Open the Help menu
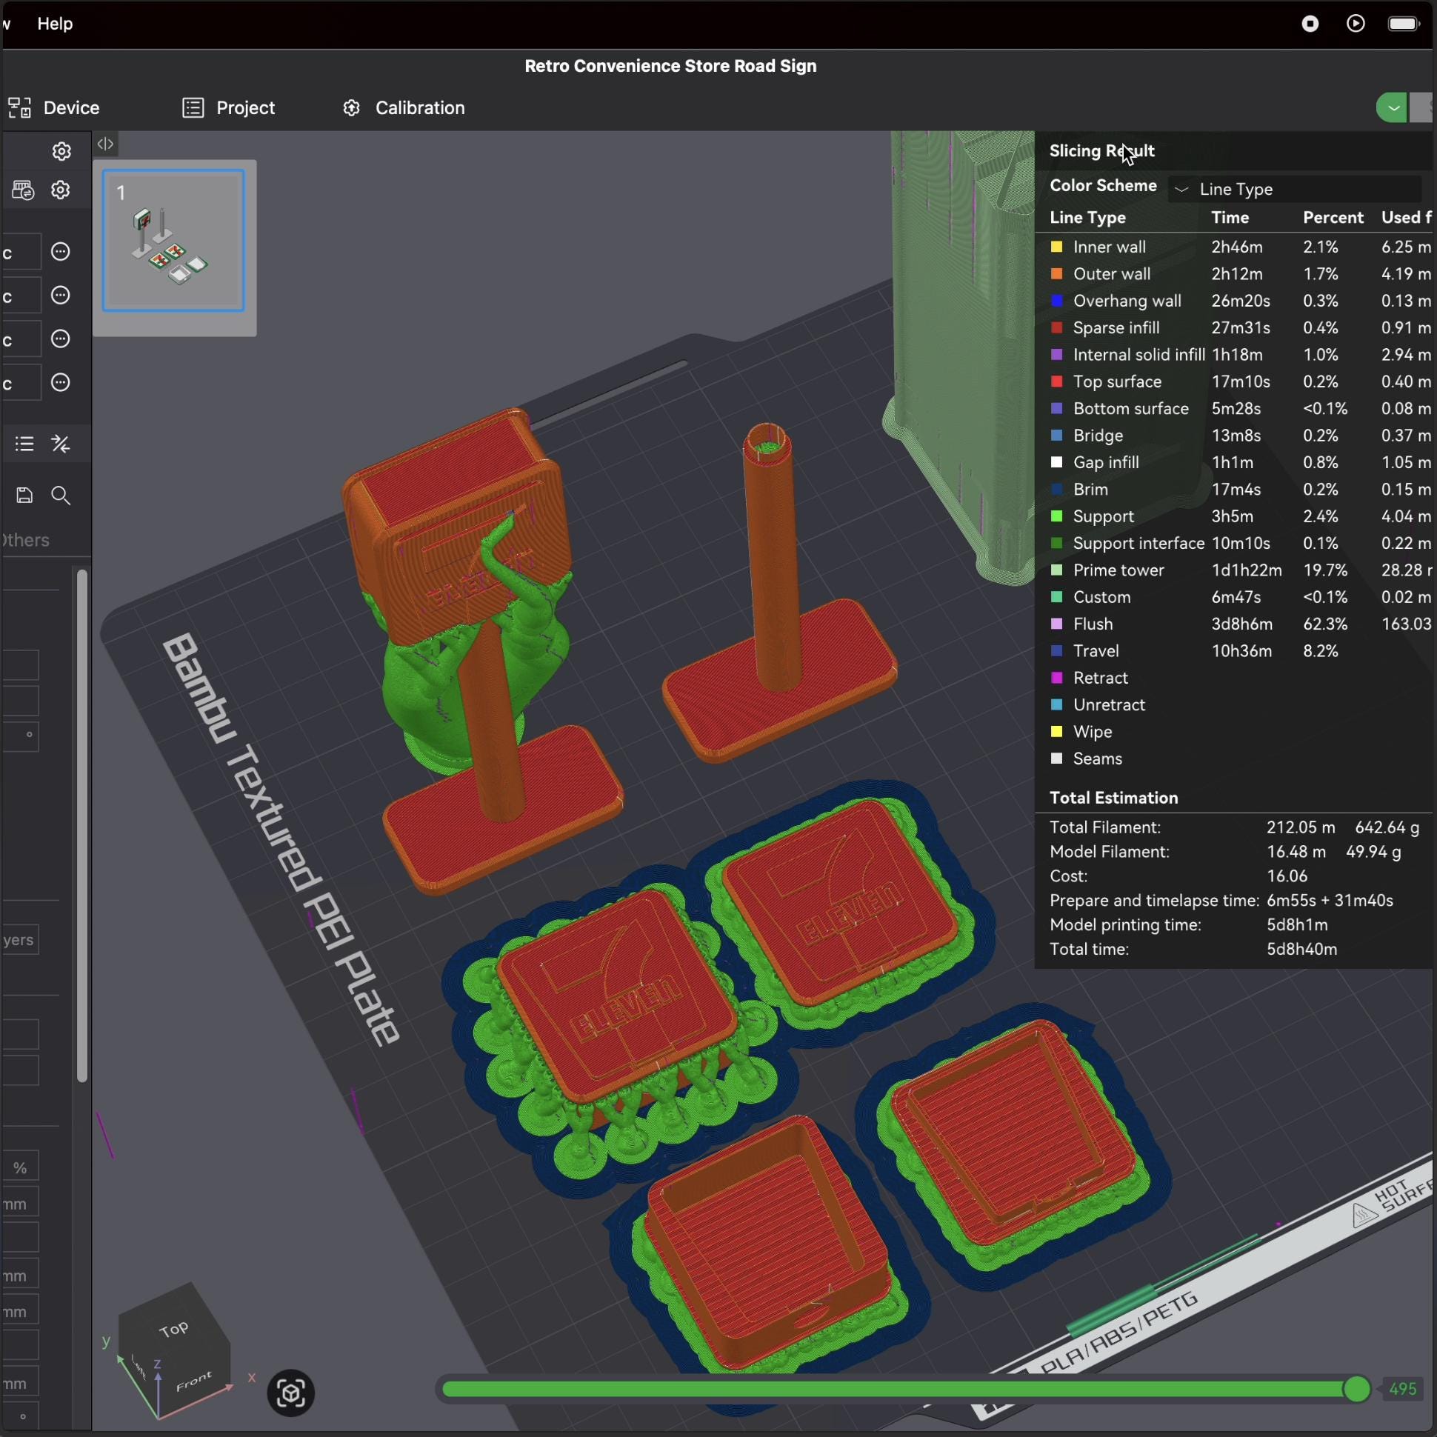1437x1437 pixels. (55, 24)
